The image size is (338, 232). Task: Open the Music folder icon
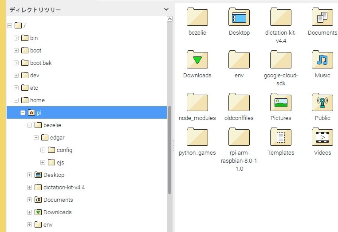pos(322,60)
